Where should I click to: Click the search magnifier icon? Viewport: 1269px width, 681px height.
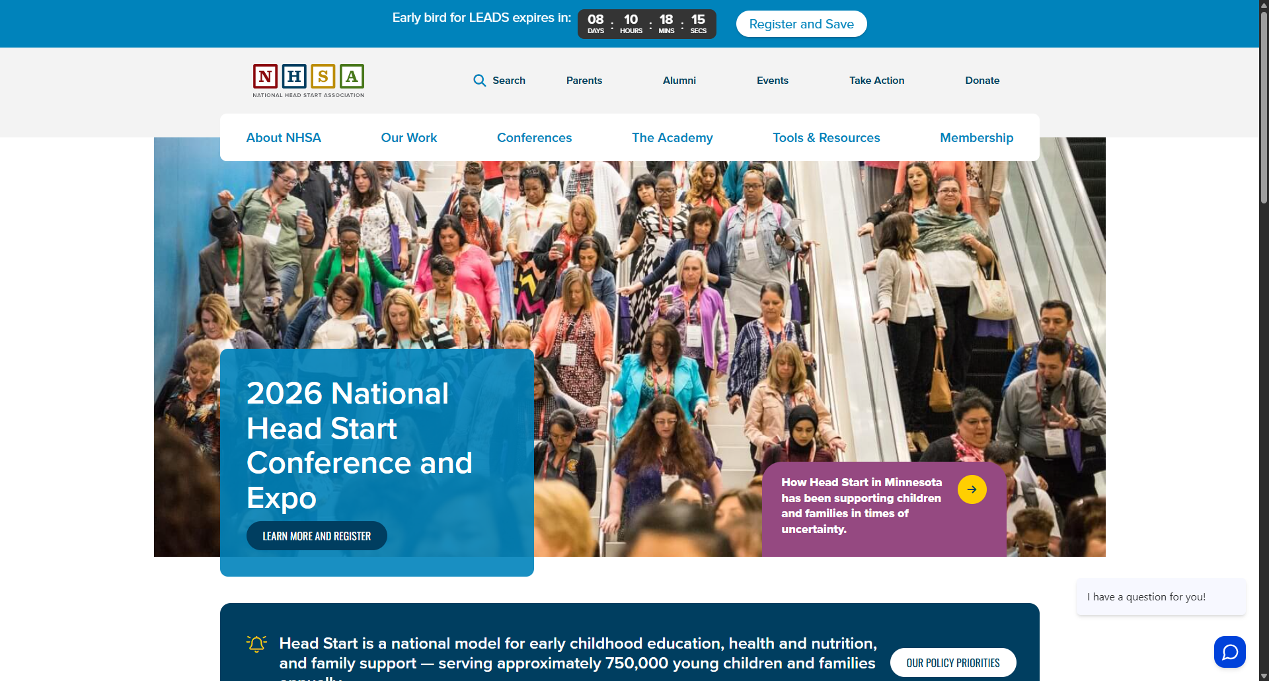[x=479, y=81]
